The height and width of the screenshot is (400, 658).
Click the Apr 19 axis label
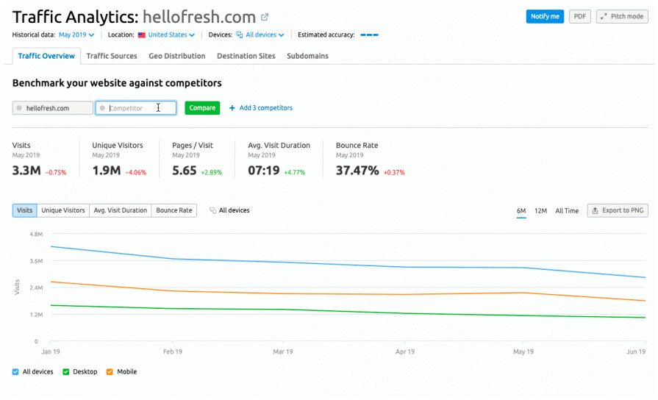[405, 351]
